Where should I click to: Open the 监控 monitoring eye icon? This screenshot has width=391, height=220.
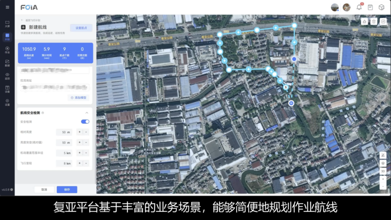7,76
